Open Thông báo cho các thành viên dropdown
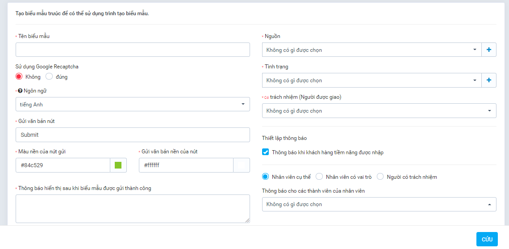 379,204
